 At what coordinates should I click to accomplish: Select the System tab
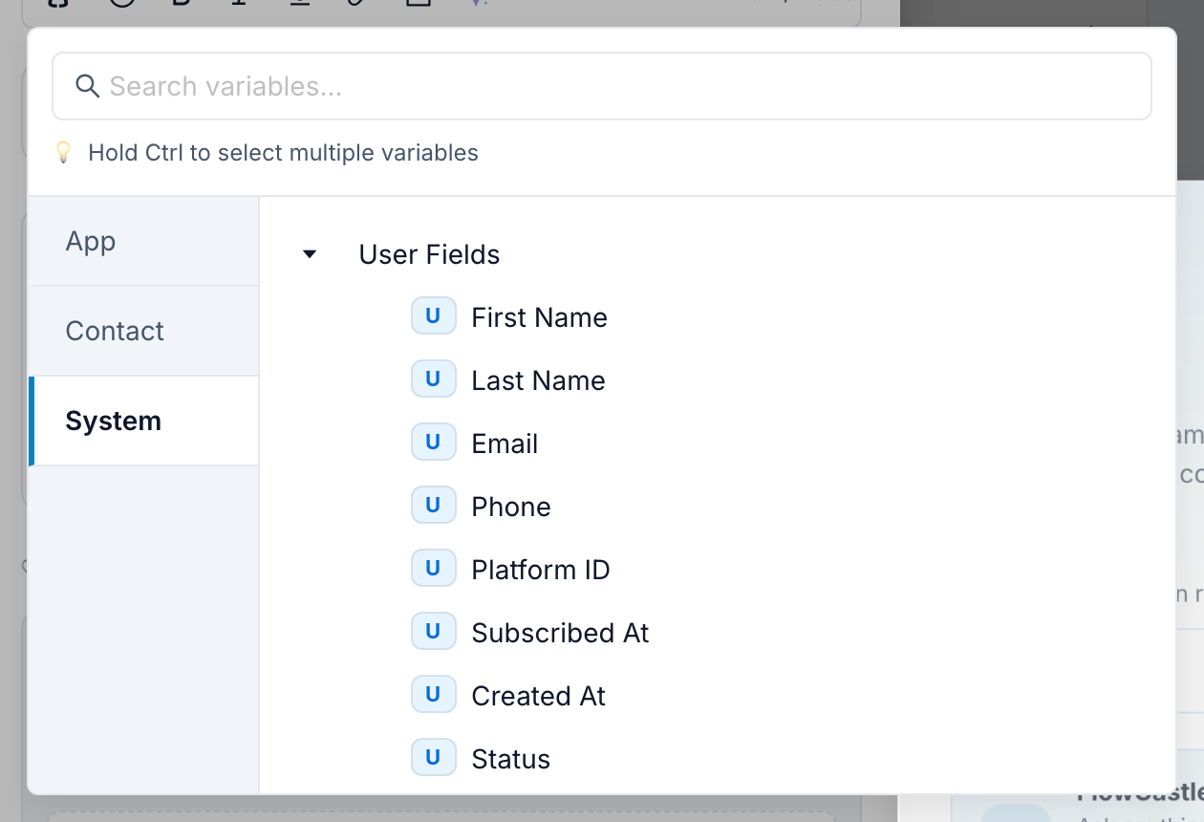(x=144, y=421)
